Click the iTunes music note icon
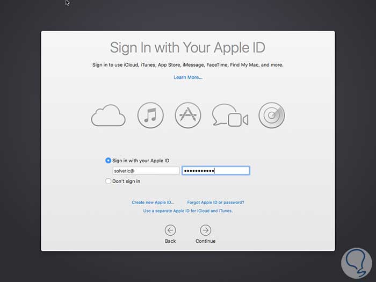376x282 pixels. (x=150, y=115)
